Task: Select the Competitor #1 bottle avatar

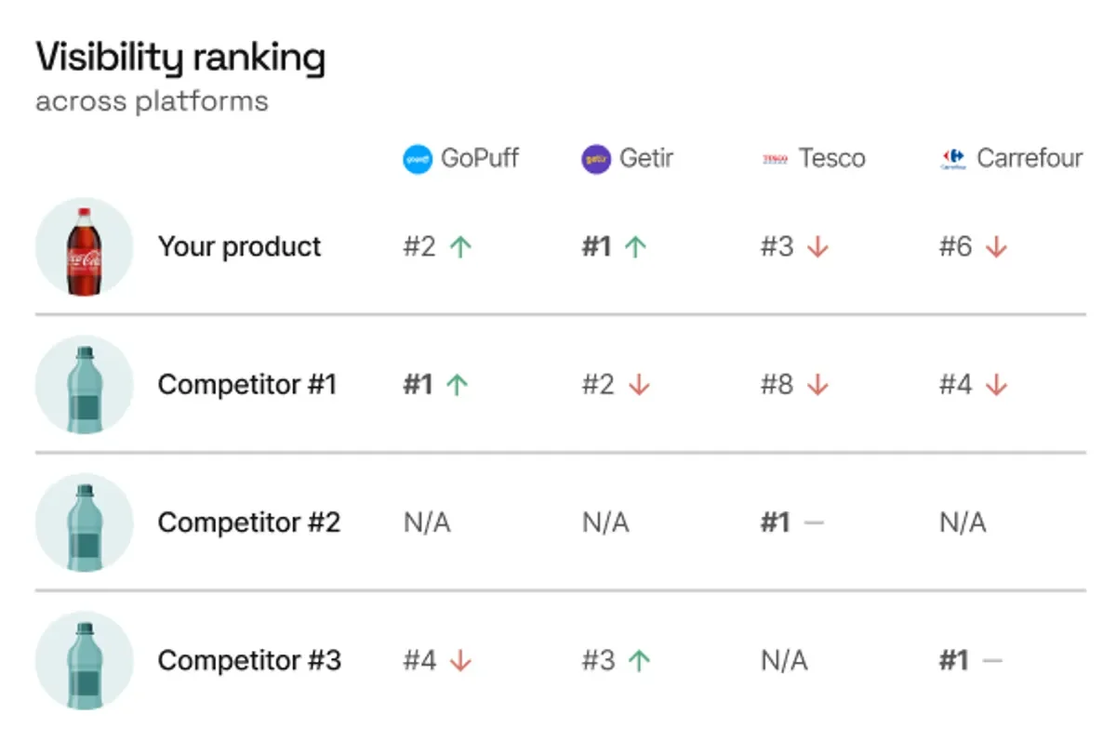Action: (x=84, y=385)
